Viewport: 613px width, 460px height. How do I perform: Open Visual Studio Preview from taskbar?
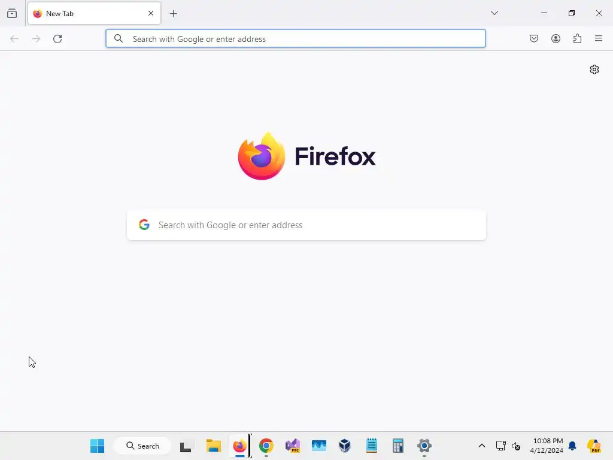(292, 446)
